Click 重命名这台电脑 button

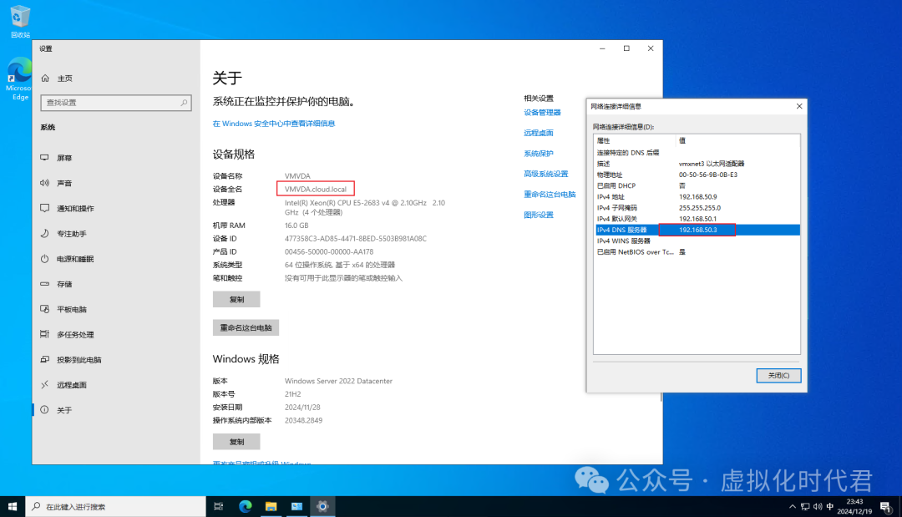pyautogui.click(x=246, y=327)
